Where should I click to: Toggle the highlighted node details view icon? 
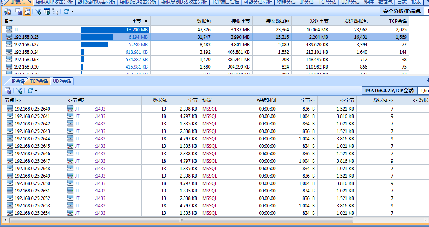[x=27, y=11]
